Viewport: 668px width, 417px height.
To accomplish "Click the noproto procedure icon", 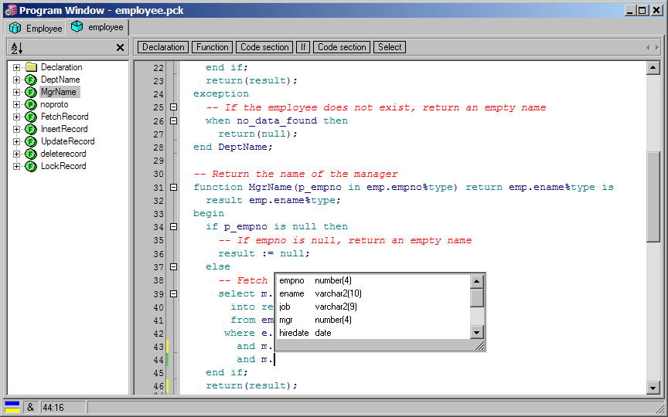I will [31, 104].
